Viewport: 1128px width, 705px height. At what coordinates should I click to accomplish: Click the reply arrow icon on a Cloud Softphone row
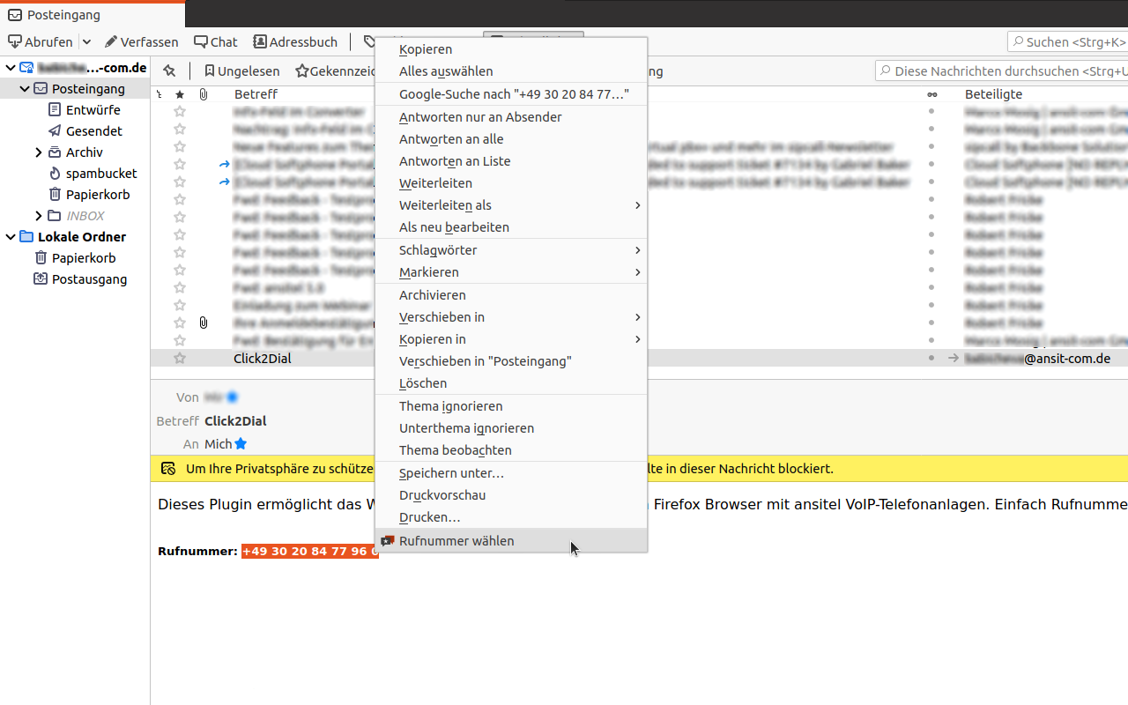point(223,164)
